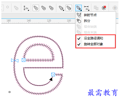Open the More blend options button
The image size is (120, 101).
79,8
